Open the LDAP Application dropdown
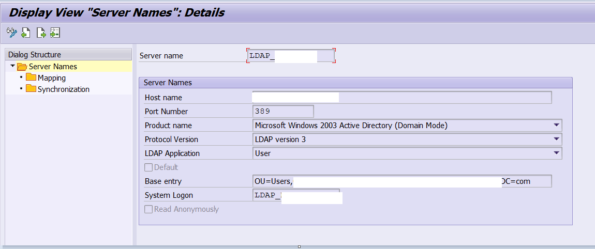Image resolution: width=595 pixels, height=249 pixels. [556, 153]
